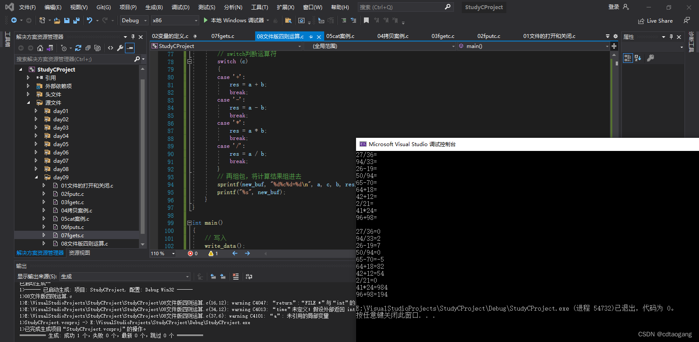Start debugging with the green play icon
Viewport: 699px width, 342px height.
point(206,21)
